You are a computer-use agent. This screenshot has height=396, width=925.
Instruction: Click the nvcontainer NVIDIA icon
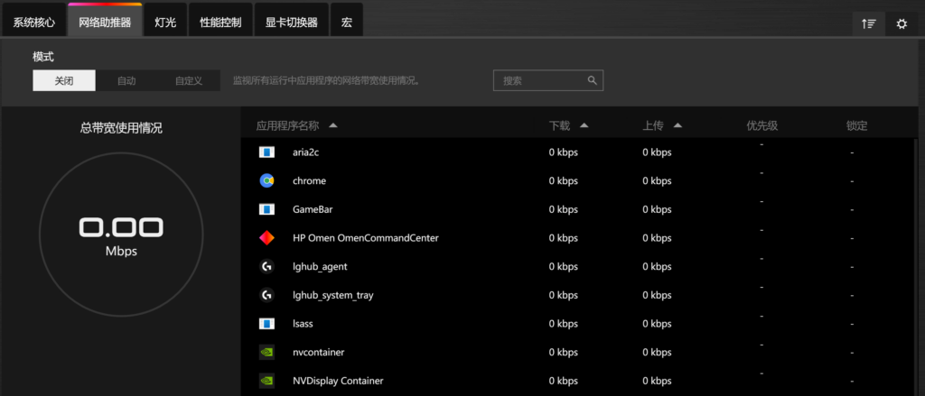pyautogui.click(x=266, y=353)
